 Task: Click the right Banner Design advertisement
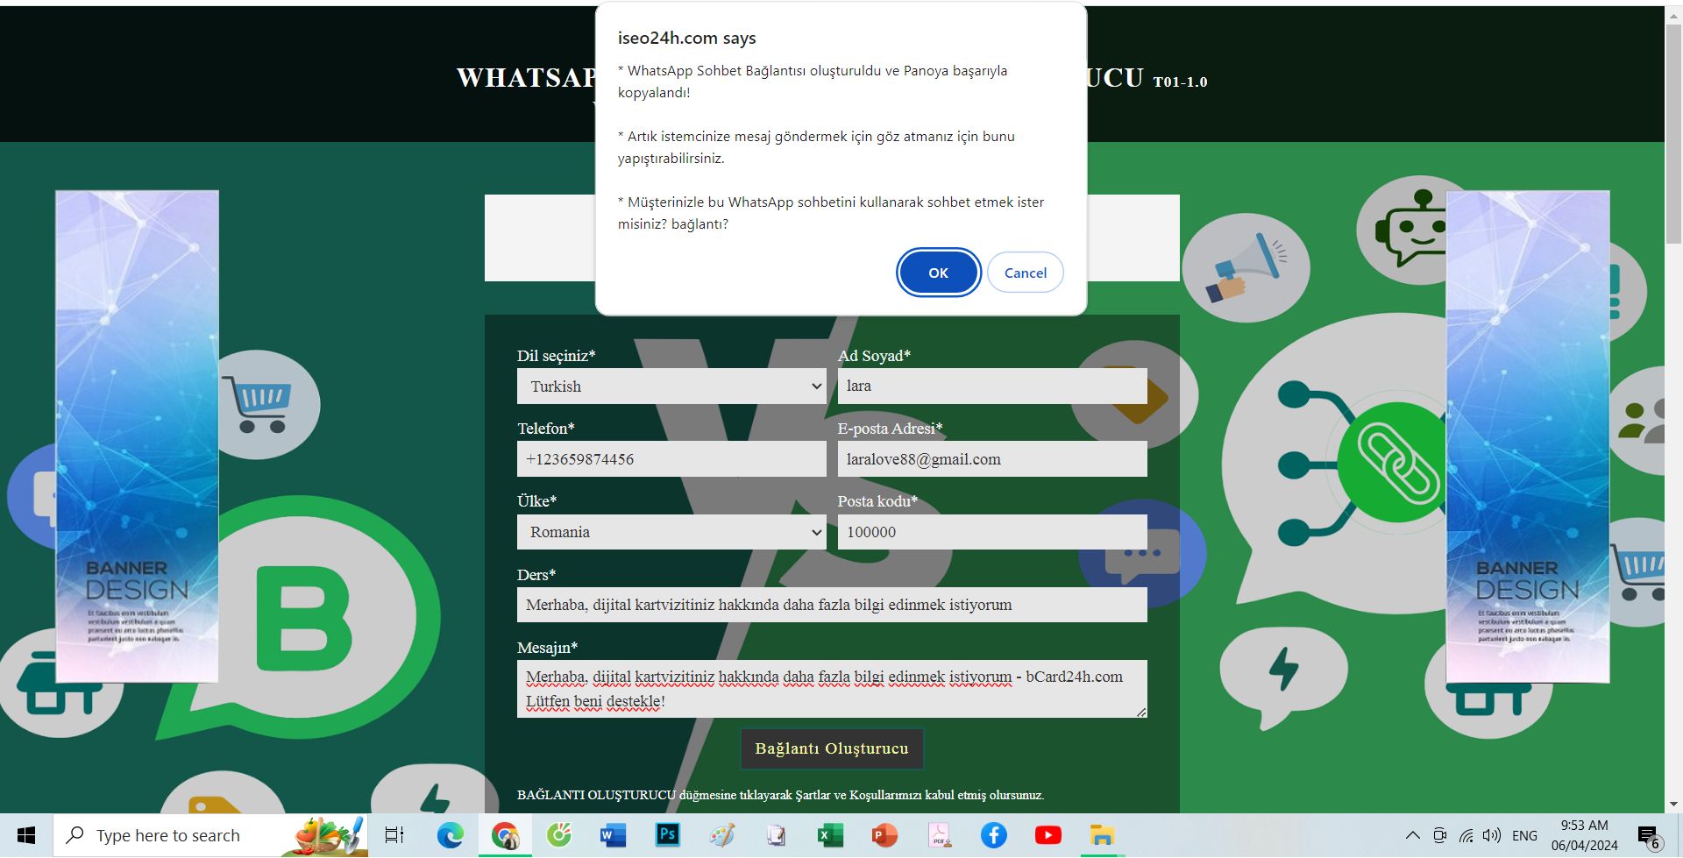(1528, 436)
